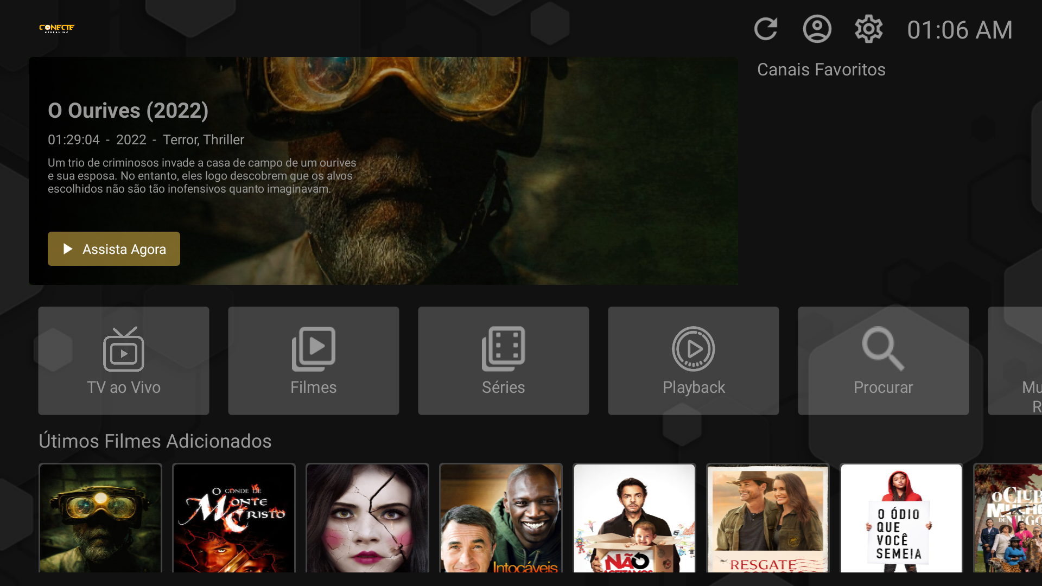1042x586 pixels.
Task: Open the O Ourives poster thumbnail
Action: (100, 518)
